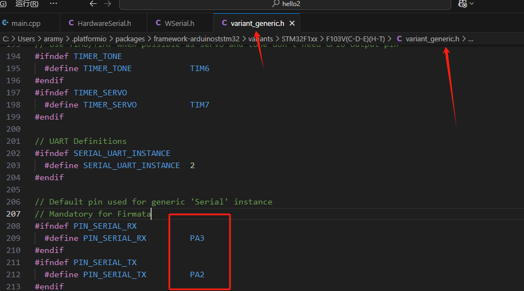Click the C icon on HardwareSerial.h tab
Screen dimensions: 524x291
71,23
